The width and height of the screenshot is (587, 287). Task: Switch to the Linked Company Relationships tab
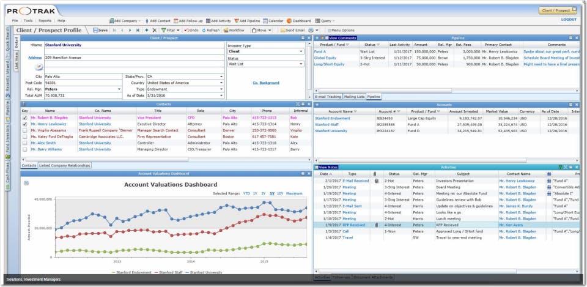pos(65,165)
